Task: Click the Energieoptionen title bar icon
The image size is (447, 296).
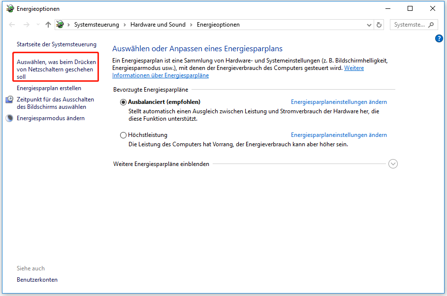Action: 10,8
